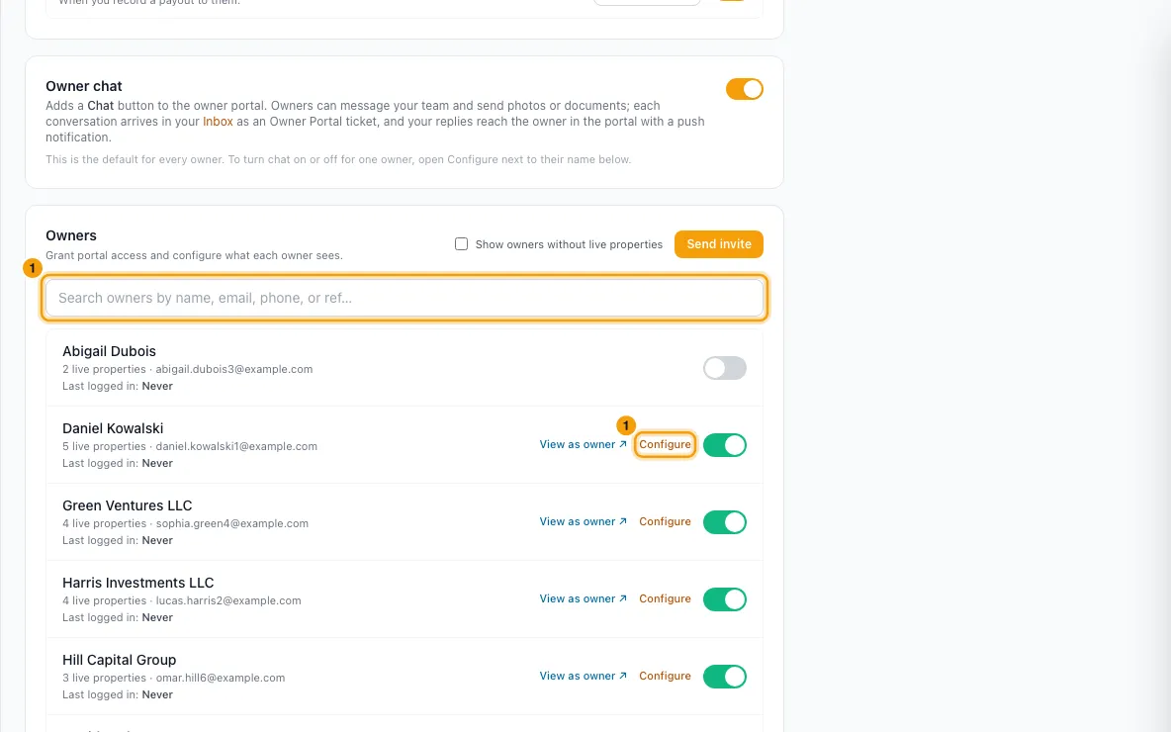Select the Harris Investments LLC owner name
Viewport: 1171px width, 732px height.
[x=138, y=582]
